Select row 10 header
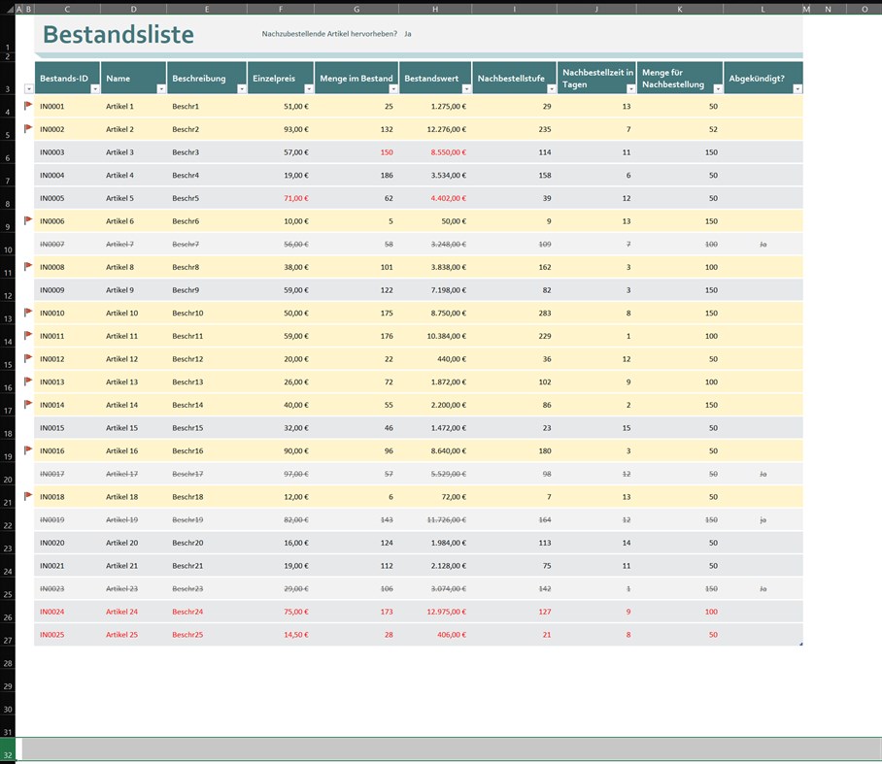882x764 pixels. pyautogui.click(x=8, y=245)
